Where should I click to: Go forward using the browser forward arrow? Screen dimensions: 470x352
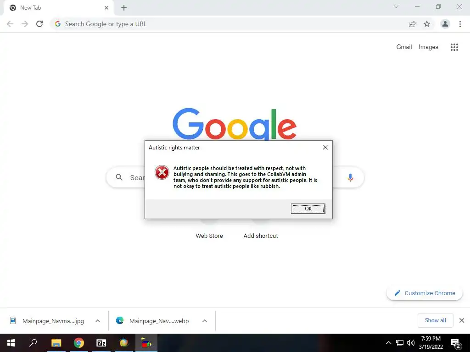click(25, 24)
